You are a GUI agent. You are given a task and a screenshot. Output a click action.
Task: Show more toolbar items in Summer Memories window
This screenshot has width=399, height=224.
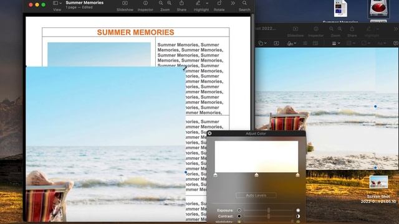coord(233,3)
